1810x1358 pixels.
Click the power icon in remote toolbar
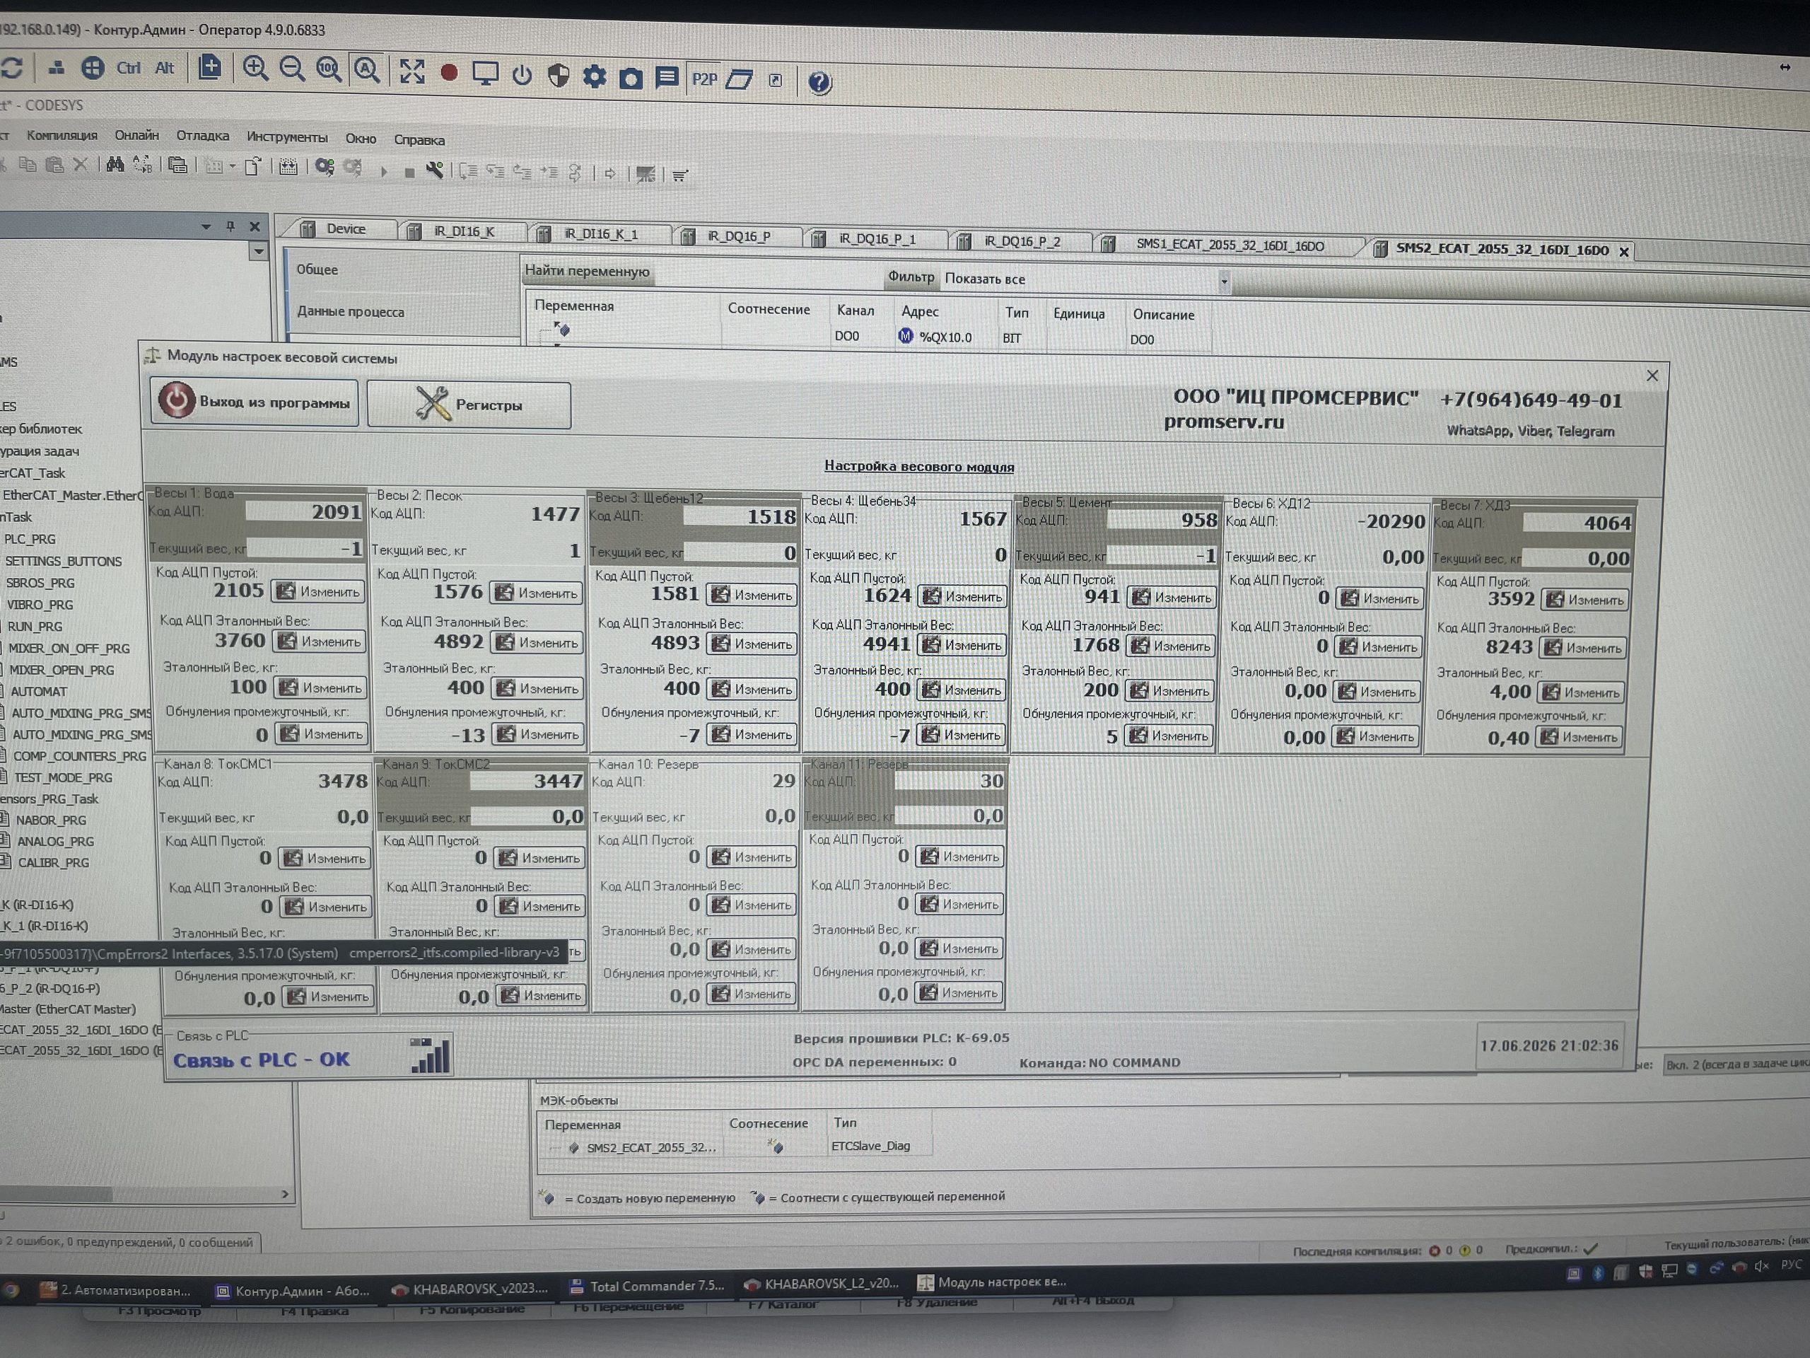(522, 75)
